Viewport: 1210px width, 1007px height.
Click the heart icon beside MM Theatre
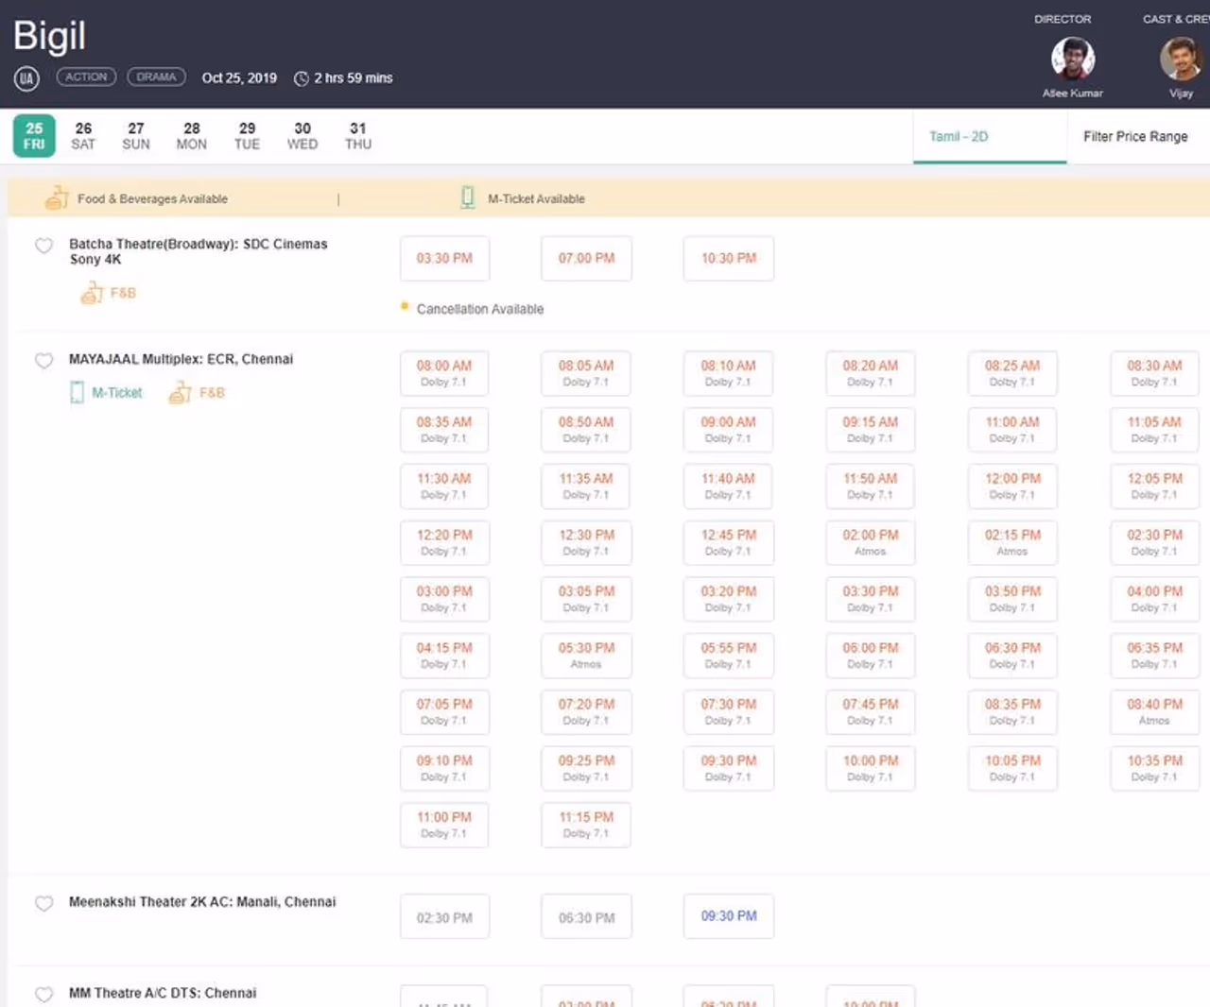[x=43, y=994]
